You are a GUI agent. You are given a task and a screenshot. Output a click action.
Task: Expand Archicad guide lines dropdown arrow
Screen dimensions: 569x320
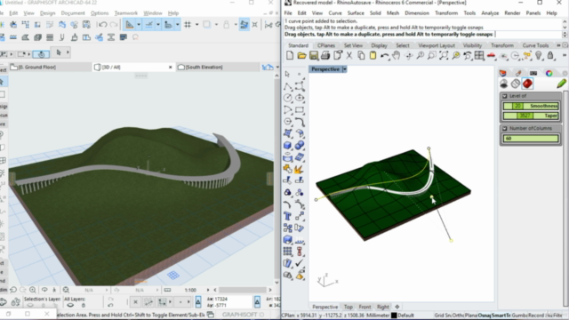coord(139,25)
